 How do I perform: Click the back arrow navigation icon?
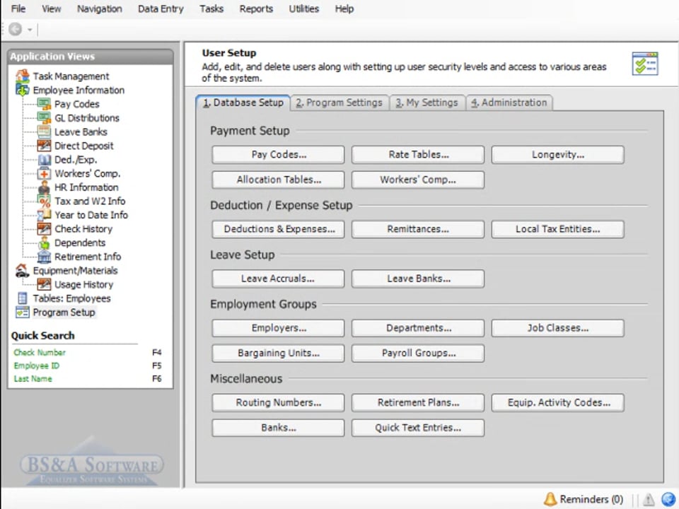(16, 30)
